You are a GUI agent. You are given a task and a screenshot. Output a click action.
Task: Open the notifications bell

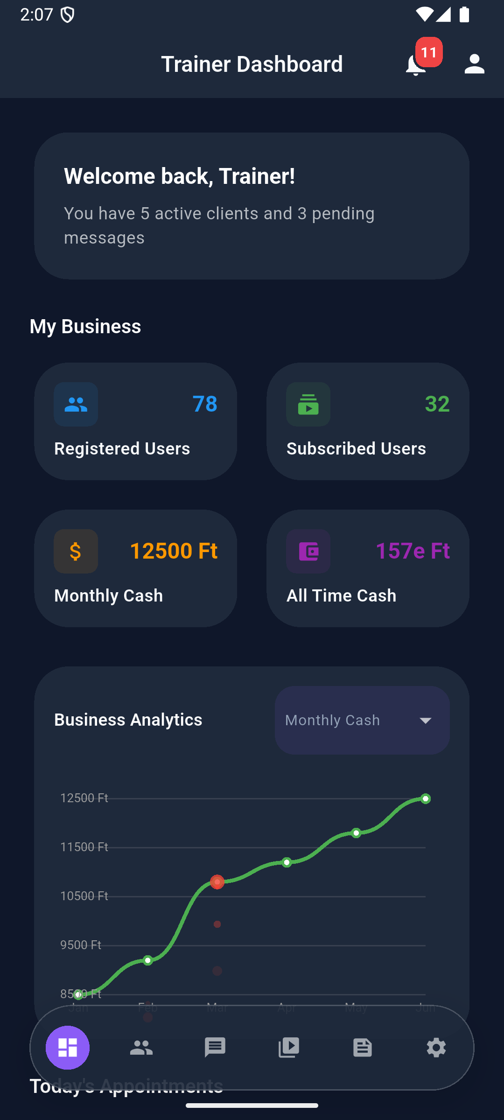[x=415, y=65]
